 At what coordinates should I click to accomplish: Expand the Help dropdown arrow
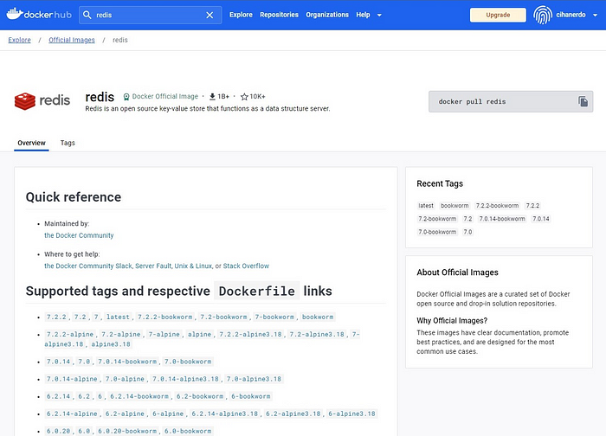click(379, 15)
